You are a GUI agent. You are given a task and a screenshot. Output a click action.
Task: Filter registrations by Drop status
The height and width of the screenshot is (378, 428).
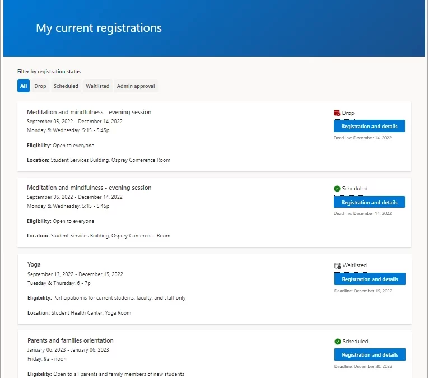click(x=40, y=86)
